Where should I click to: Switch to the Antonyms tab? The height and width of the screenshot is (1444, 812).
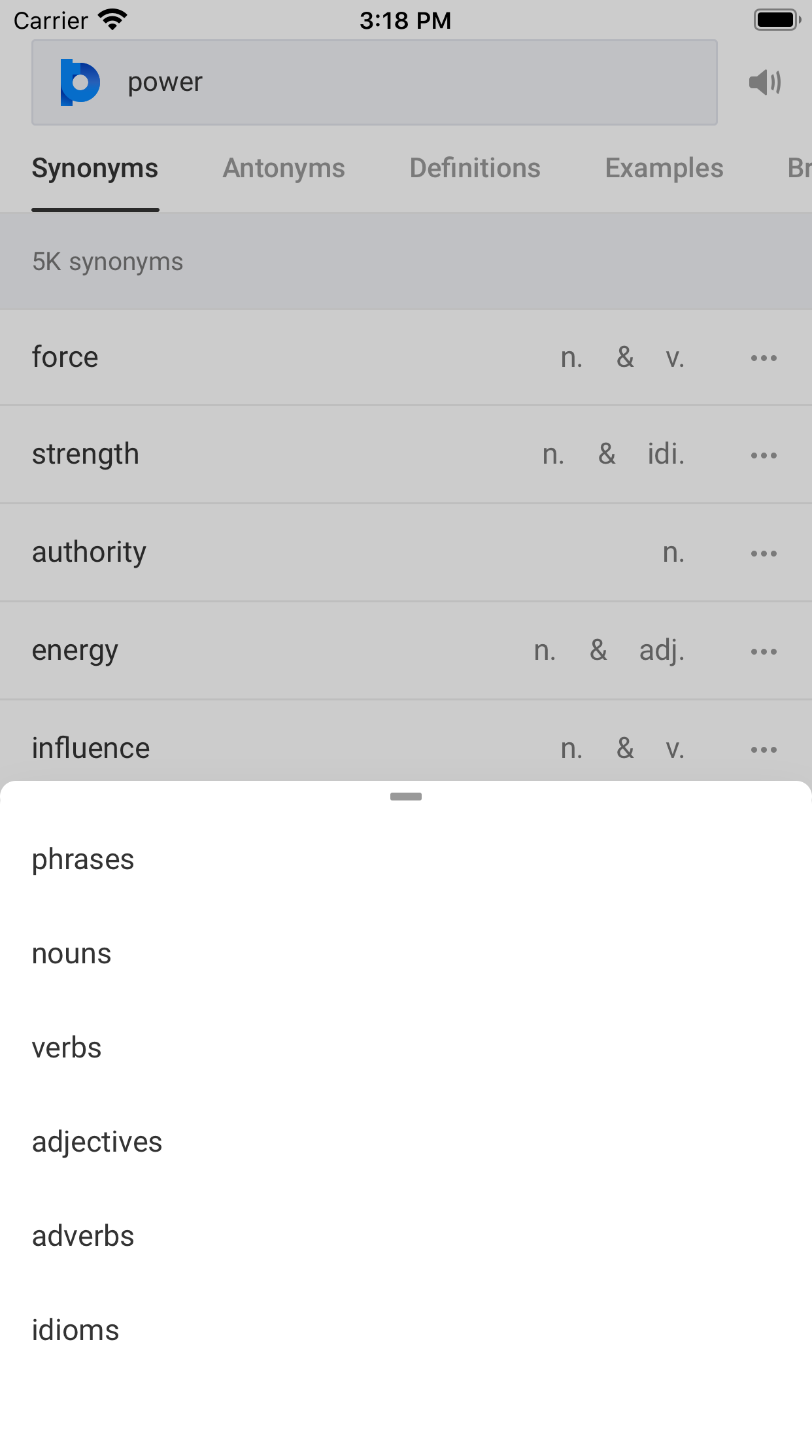(284, 169)
